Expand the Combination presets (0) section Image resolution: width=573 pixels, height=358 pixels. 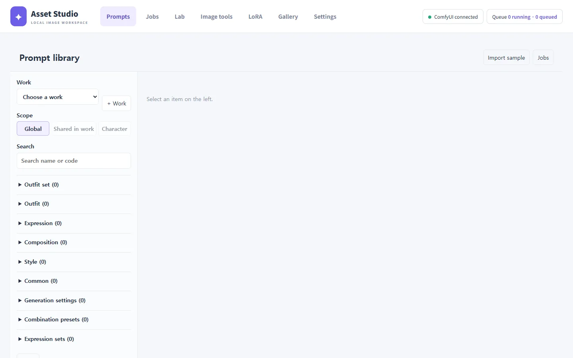click(74, 319)
